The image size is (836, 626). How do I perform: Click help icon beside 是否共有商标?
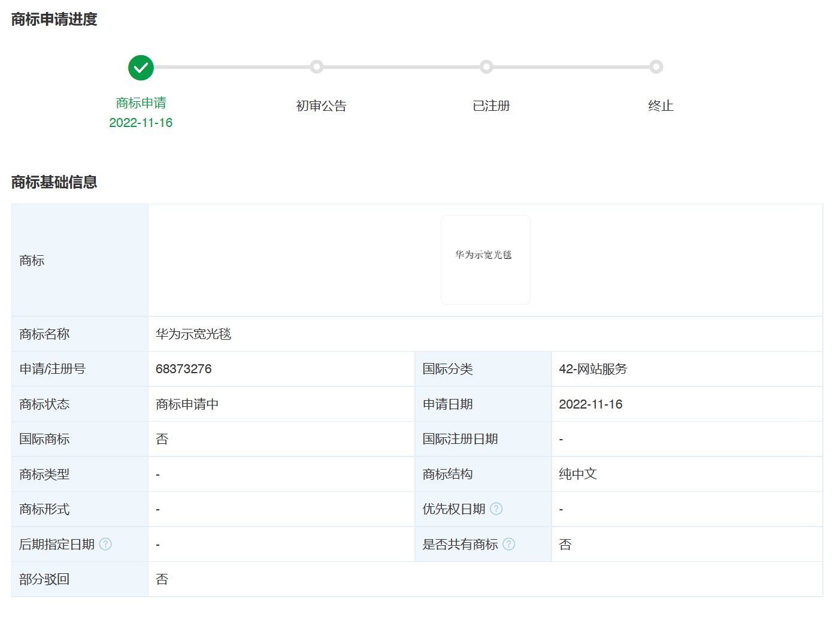(x=508, y=544)
